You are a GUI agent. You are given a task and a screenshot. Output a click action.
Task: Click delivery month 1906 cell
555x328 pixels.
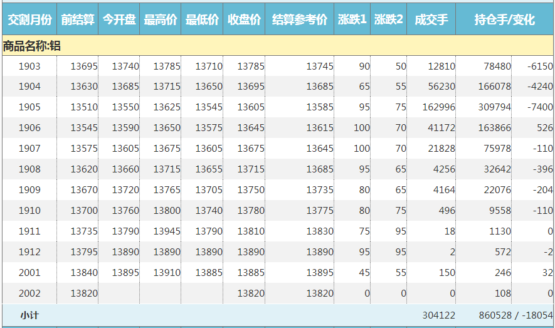tap(29, 128)
